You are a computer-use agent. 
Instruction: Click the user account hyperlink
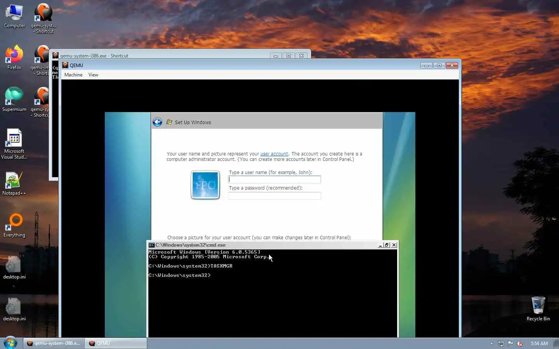point(274,154)
